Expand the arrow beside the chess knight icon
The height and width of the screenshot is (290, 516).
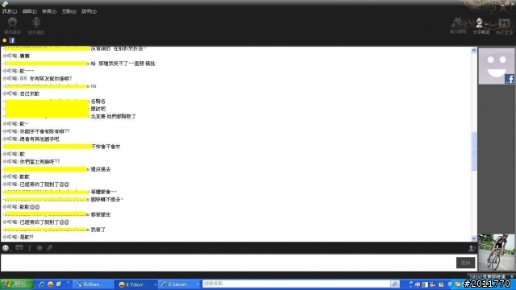coord(486,25)
